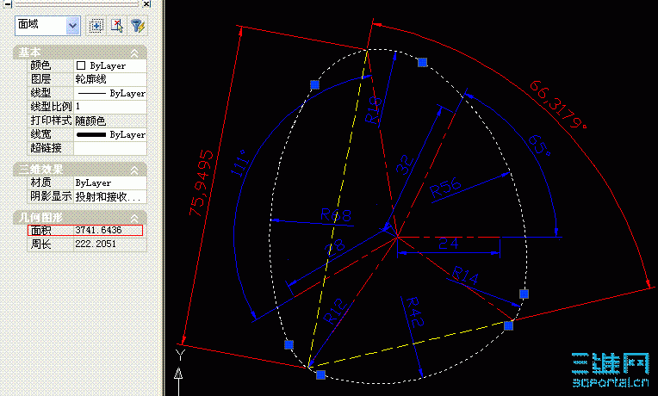Image resolution: width=658 pixels, height=396 pixels.
Task: Click the empty 超链接 value field
Action: 110,148
